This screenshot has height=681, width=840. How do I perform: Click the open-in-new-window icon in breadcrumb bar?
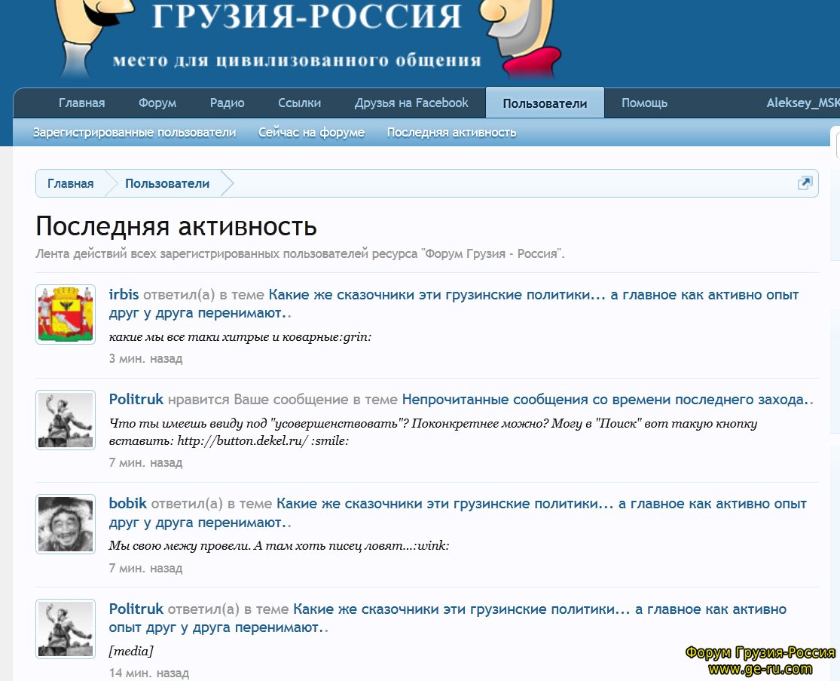805,183
